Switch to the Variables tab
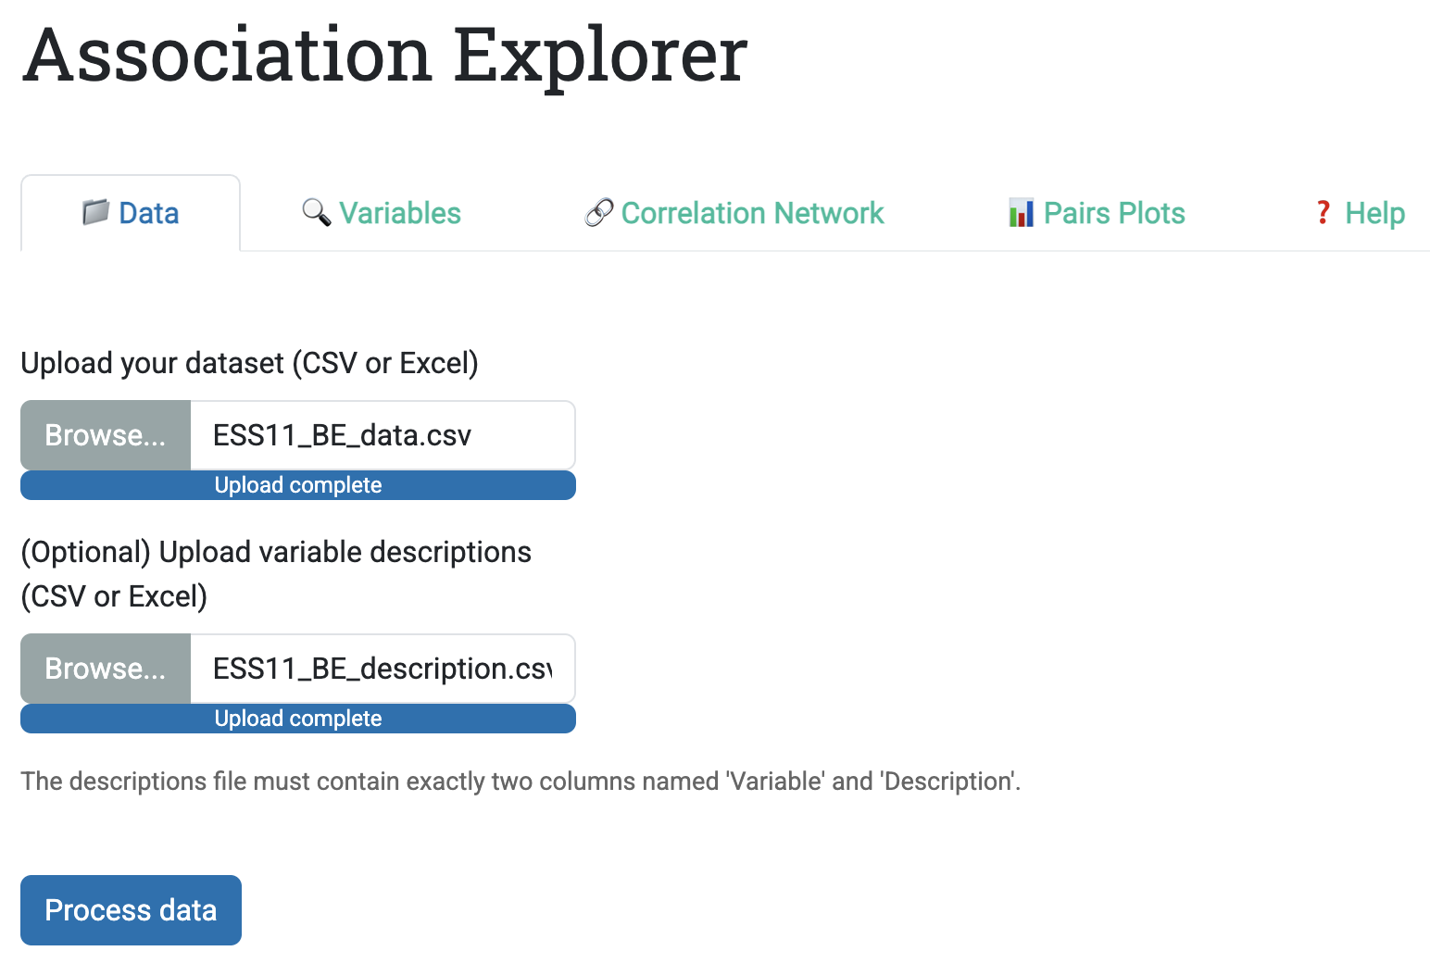 pos(399,213)
